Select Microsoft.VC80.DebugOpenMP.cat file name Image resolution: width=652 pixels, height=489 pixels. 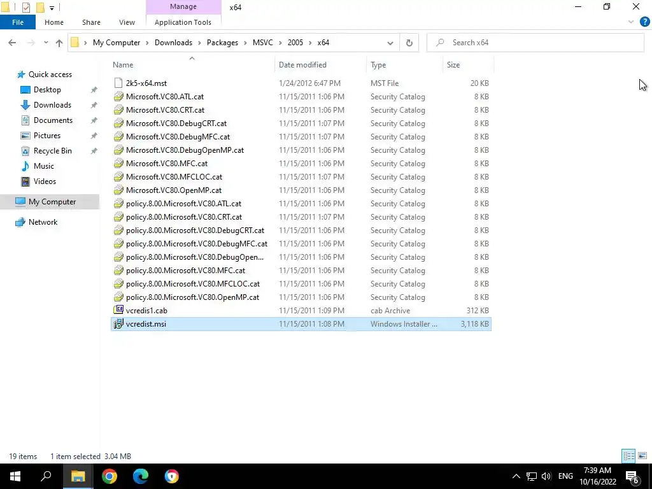pos(185,150)
